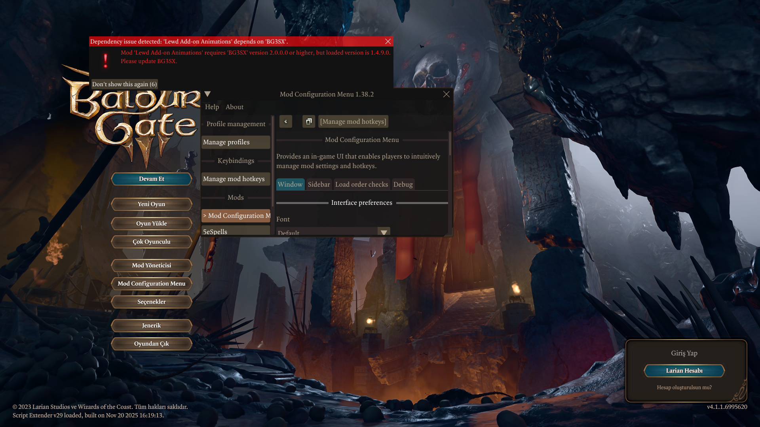Open Mod Yöneticisi mod manager
The image size is (760, 427).
[152, 265]
